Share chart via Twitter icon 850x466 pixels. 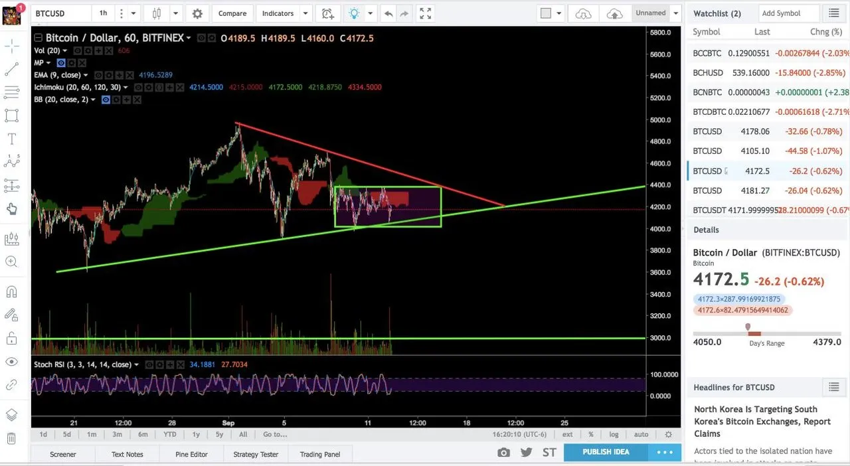(527, 452)
